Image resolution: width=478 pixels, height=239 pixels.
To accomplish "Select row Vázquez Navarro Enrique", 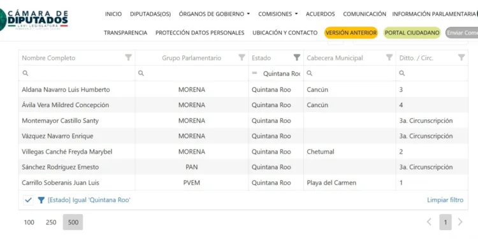I will point(243,136).
